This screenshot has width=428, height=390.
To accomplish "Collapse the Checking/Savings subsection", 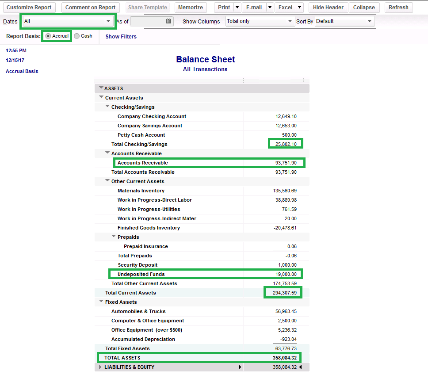I will [x=107, y=107].
